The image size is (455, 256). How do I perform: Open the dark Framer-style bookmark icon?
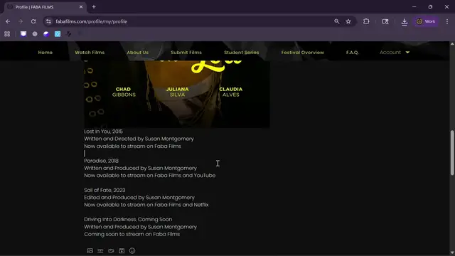click(x=69, y=34)
